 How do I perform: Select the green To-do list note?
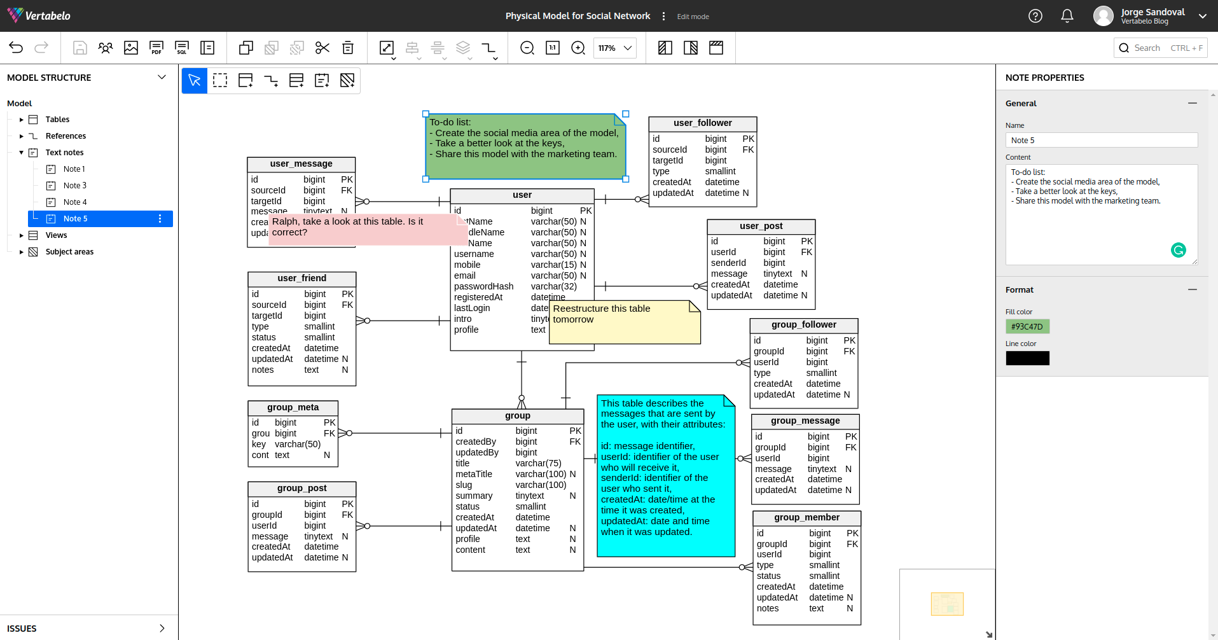pos(525,147)
